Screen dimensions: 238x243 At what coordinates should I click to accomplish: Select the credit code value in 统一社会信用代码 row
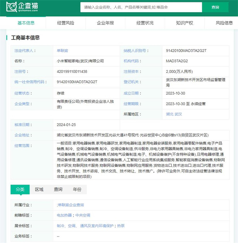(x=77, y=82)
